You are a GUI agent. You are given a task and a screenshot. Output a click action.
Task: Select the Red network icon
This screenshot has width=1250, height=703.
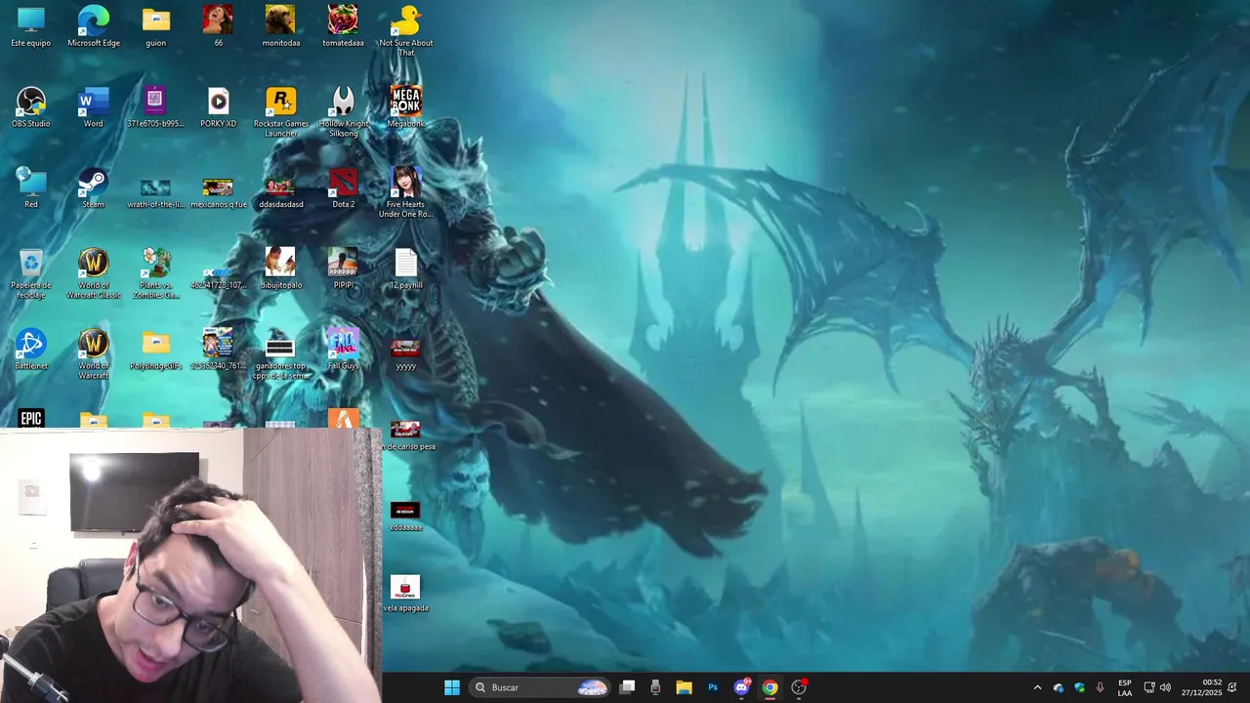pos(31,188)
